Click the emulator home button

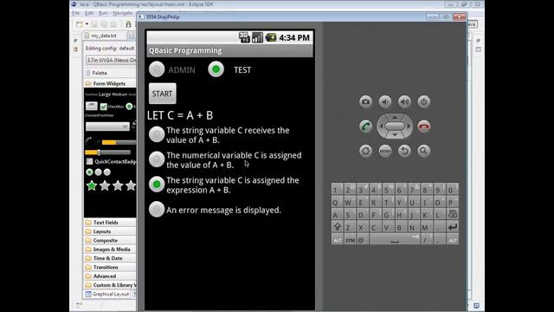(365, 151)
